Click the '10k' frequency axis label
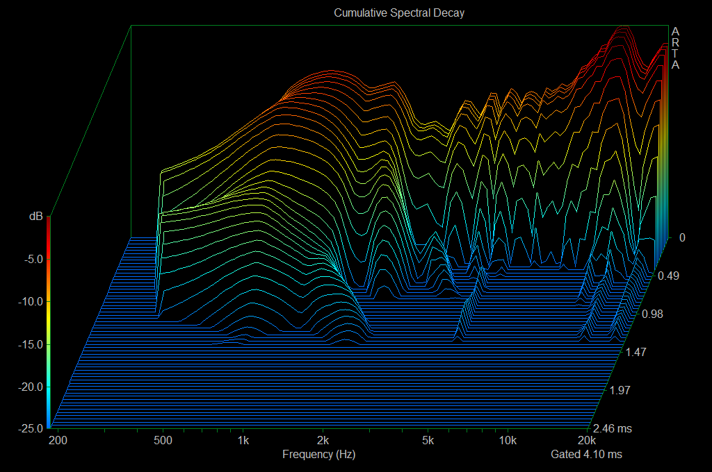The width and height of the screenshot is (712, 472). point(508,440)
